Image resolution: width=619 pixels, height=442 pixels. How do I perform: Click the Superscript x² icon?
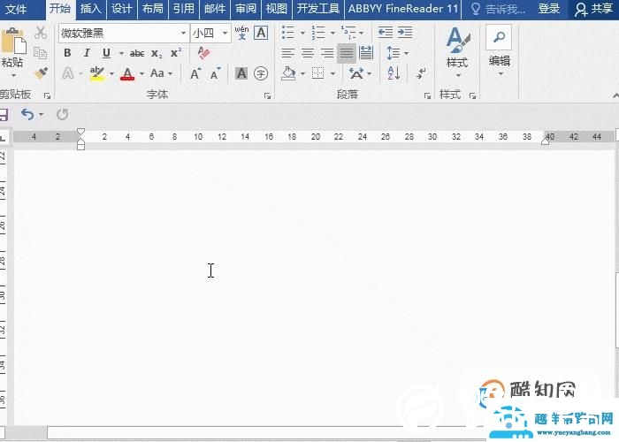(175, 53)
